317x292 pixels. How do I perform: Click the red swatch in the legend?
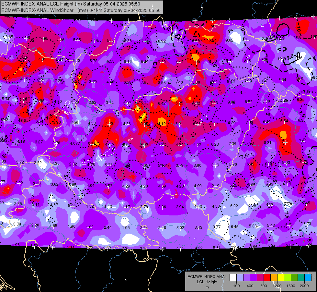[x=267, y=278]
